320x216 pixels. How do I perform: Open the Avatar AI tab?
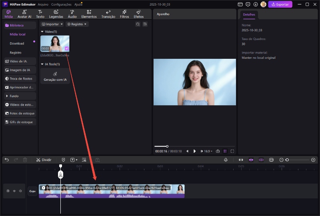click(24, 14)
